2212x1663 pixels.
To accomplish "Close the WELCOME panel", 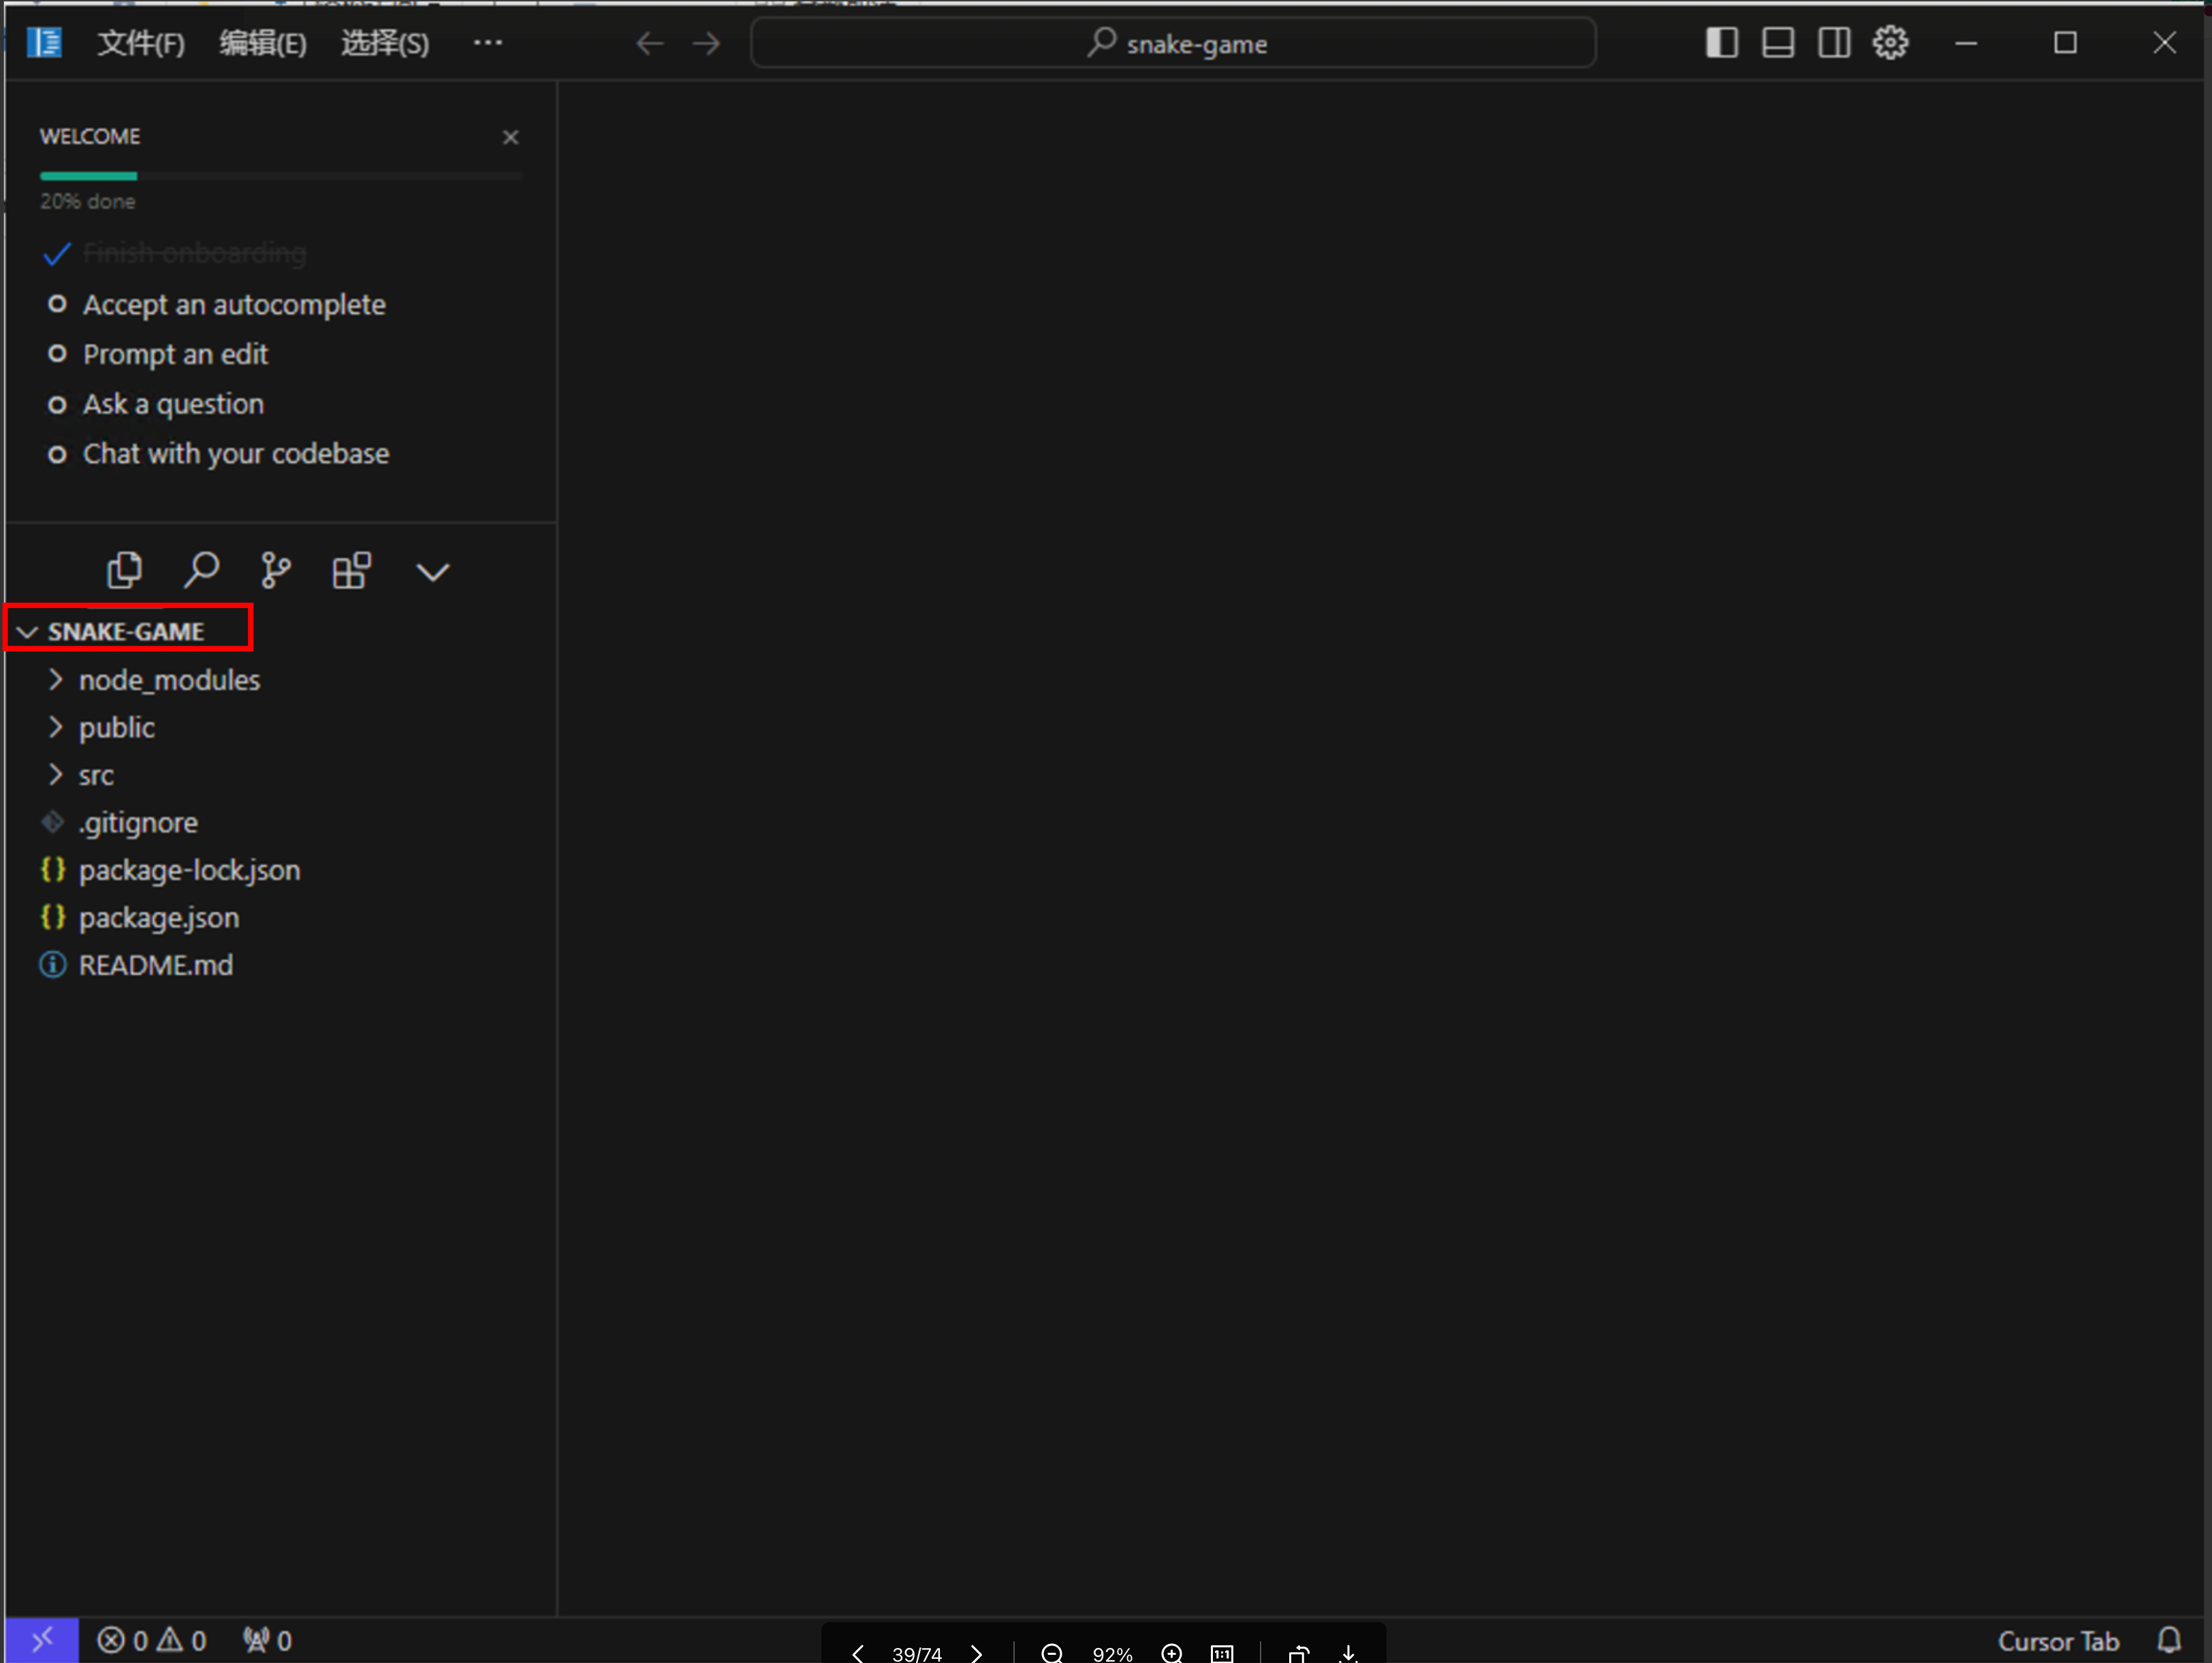I will pos(510,137).
